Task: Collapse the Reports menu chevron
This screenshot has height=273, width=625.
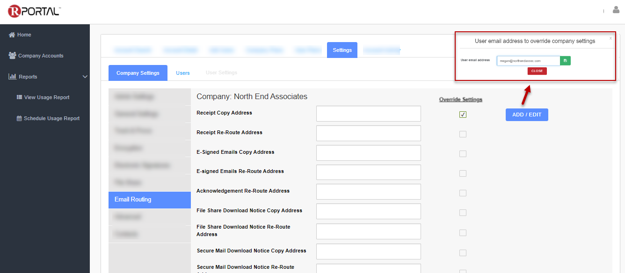Action: (85, 77)
